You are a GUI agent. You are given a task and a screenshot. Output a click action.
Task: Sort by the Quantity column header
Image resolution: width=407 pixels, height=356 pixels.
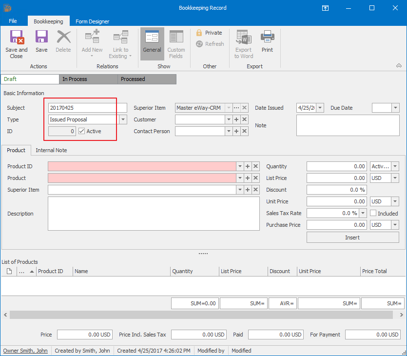tap(194, 271)
